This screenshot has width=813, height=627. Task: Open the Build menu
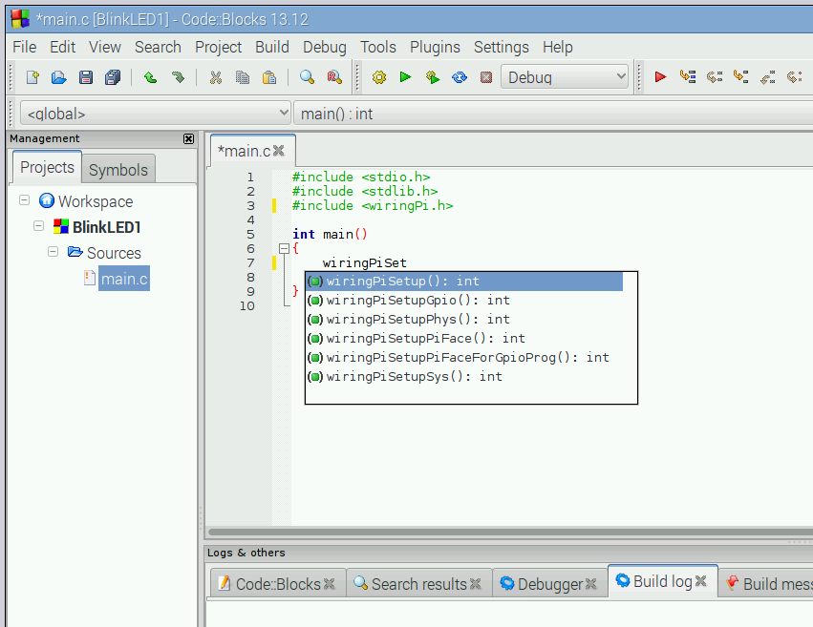point(272,46)
